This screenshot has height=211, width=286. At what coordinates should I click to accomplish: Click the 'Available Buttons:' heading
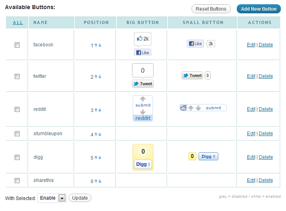[x=30, y=7]
